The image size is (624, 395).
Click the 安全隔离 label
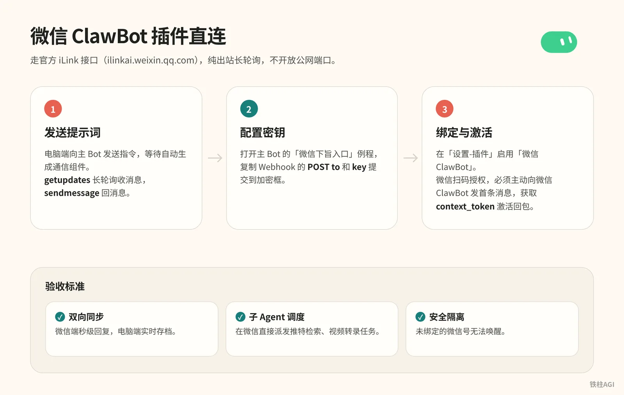pos(447,317)
